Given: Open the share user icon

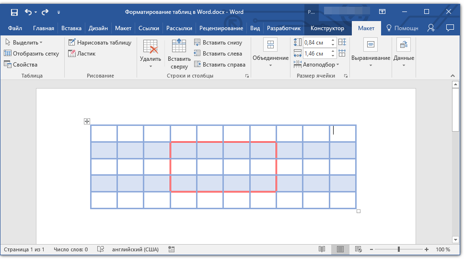Looking at the screenshot, I should tap(431, 28).
